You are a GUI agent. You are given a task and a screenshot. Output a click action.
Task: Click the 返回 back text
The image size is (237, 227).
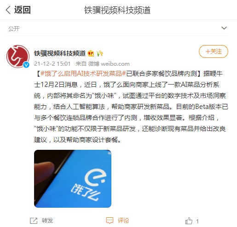(23, 10)
